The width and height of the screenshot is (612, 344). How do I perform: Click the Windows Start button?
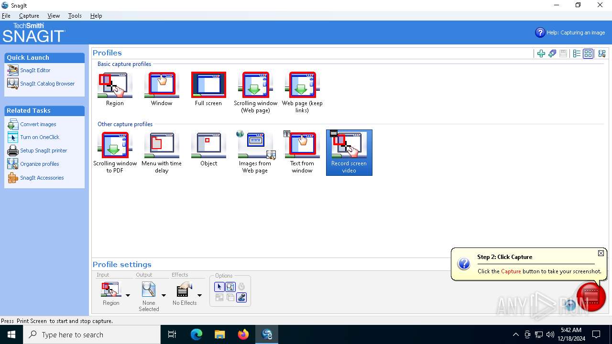pos(11,334)
